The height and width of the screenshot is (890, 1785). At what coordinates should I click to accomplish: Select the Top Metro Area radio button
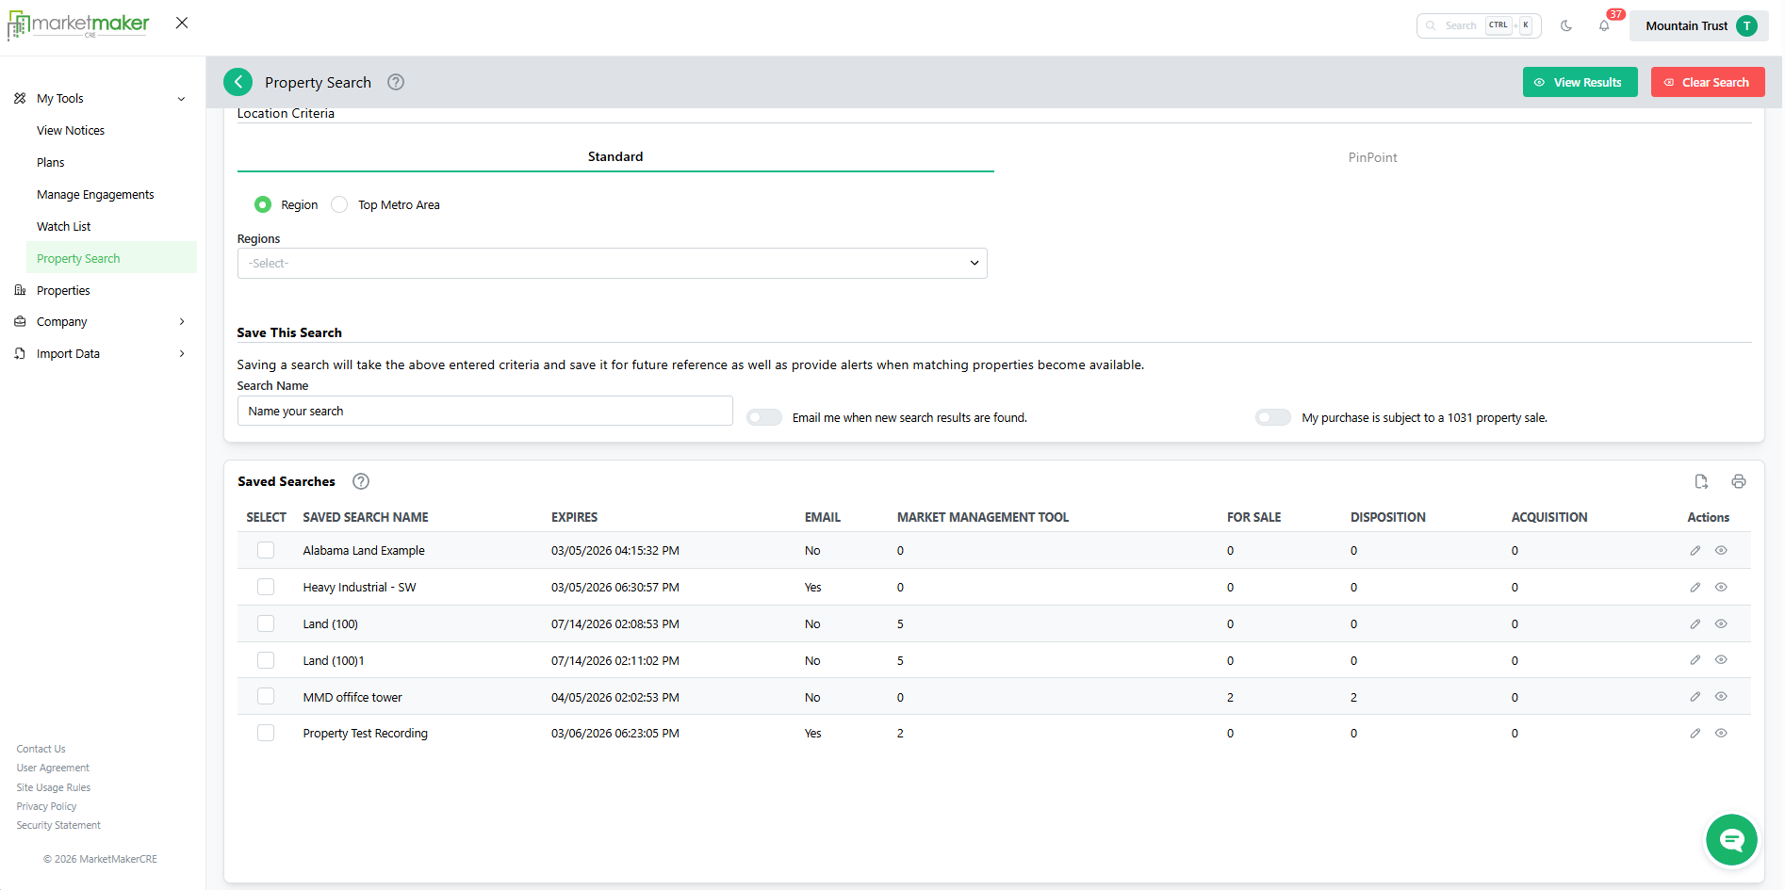click(340, 204)
